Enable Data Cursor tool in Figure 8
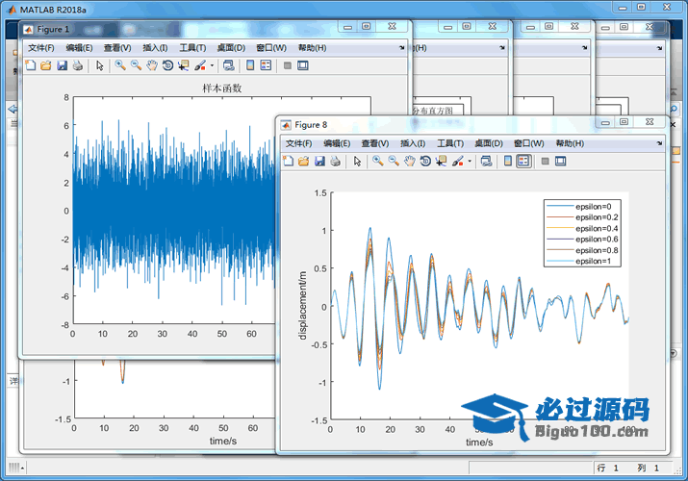Viewport: 688px width, 481px height. click(441, 162)
